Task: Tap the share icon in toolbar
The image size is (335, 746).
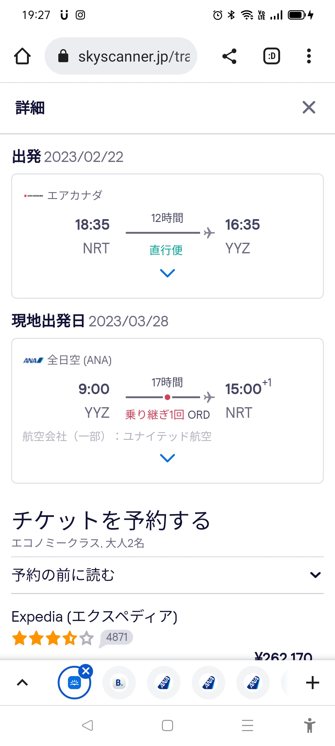Action: (x=230, y=56)
